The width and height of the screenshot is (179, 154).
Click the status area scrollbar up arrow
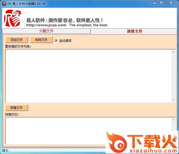[x=174, y=120]
